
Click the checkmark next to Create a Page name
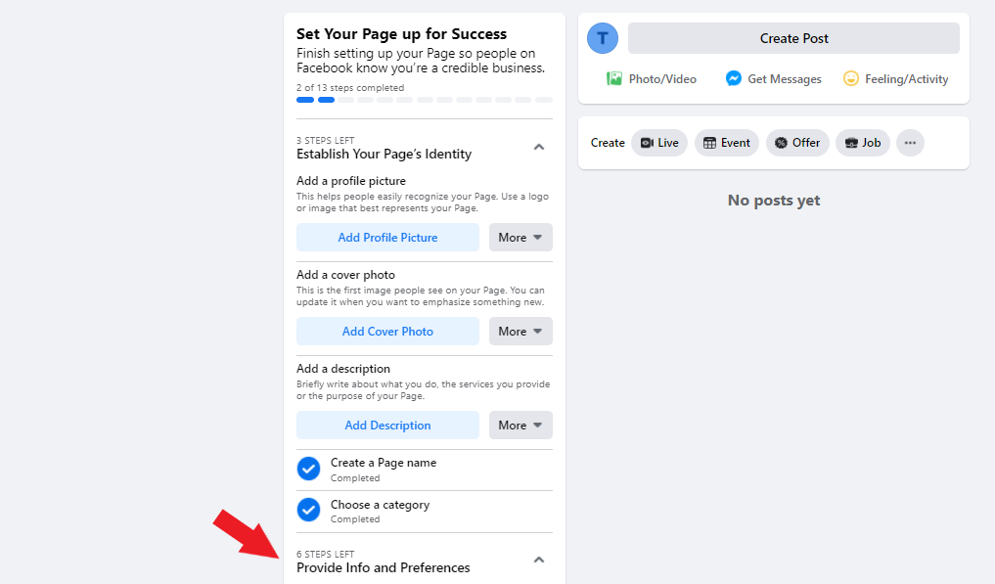coord(308,470)
